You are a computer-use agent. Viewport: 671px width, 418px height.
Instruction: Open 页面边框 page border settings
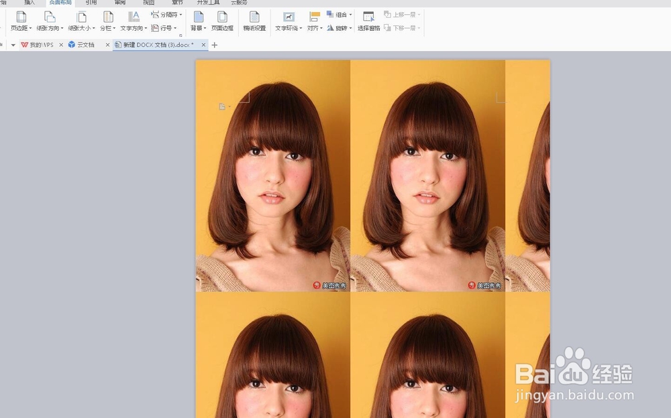coord(222,21)
